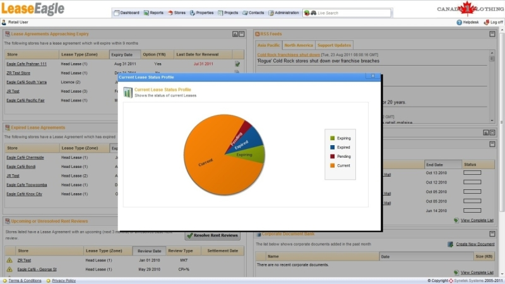Click Log off
The height and width of the screenshot is (284, 505).
click(x=494, y=22)
